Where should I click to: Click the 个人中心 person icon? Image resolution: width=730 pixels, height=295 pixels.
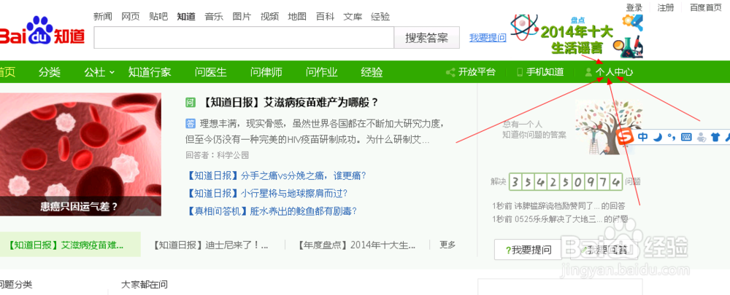(x=588, y=72)
